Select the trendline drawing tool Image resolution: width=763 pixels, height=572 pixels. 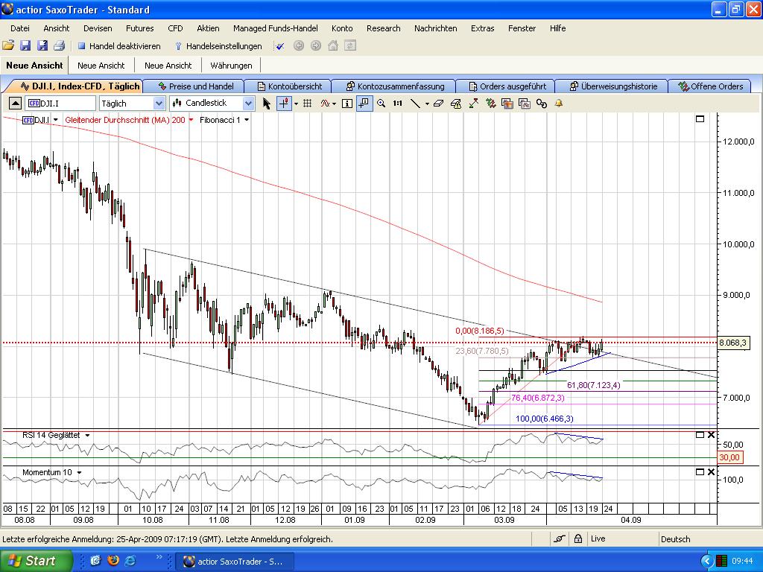(x=415, y=104)
